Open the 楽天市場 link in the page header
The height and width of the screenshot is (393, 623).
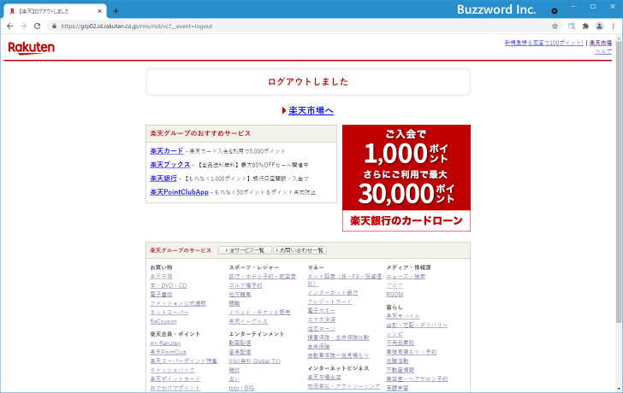[601, 43]
